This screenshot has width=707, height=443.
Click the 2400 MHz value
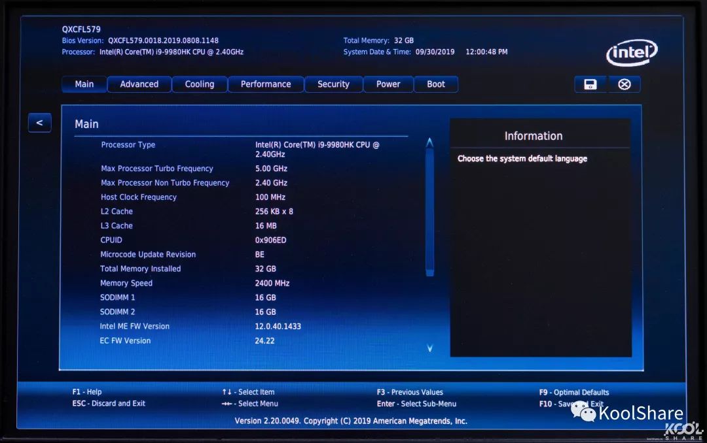pyautogui.click(x=272, y=283)
